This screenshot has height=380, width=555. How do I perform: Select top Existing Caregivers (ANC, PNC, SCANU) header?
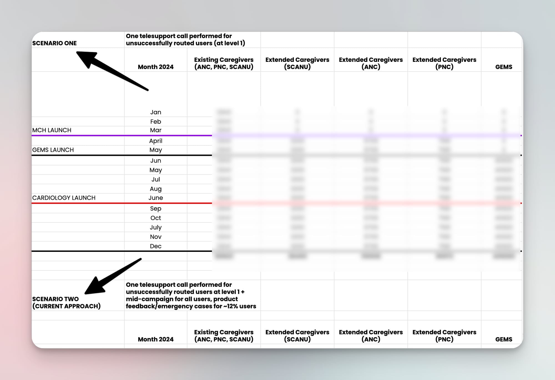(x=224, y=63)
